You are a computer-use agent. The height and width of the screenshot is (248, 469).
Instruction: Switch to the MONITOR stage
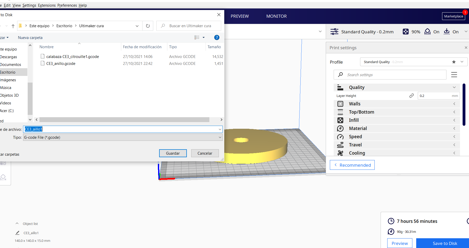(277, 16)
